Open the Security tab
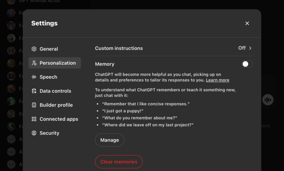 55,133
